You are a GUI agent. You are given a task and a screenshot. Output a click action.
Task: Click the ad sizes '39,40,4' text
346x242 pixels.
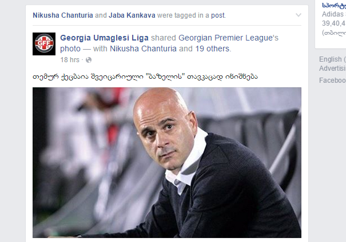pos(334,23)
